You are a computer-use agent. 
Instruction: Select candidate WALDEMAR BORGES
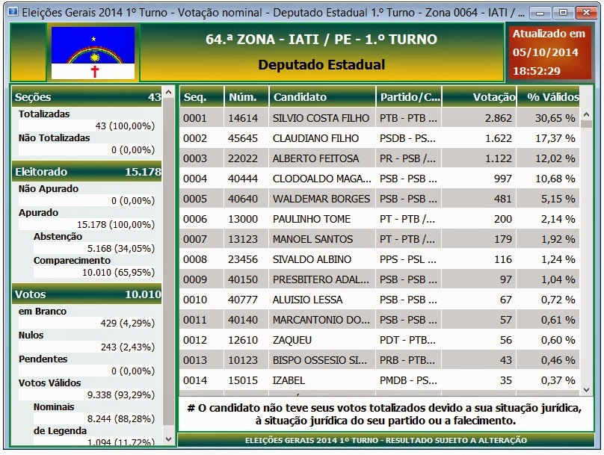coord(380,199)
